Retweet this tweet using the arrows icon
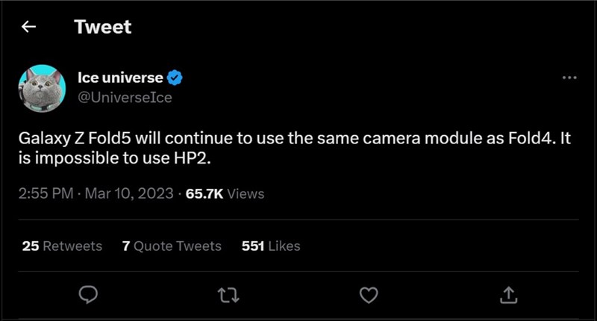 click(228, 296)
